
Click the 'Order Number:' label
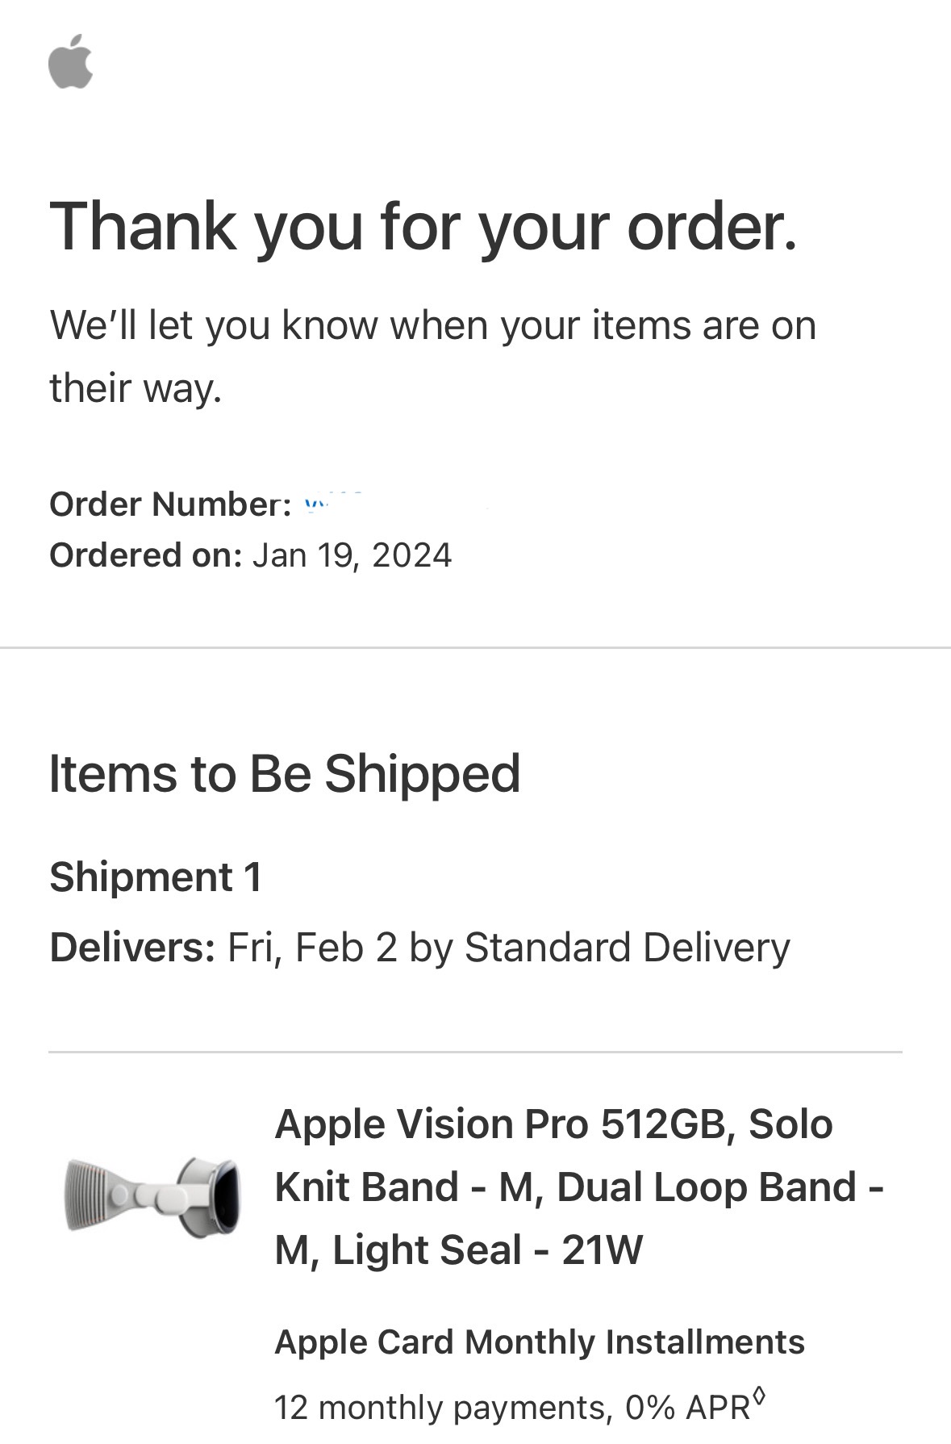coord(170,504)
